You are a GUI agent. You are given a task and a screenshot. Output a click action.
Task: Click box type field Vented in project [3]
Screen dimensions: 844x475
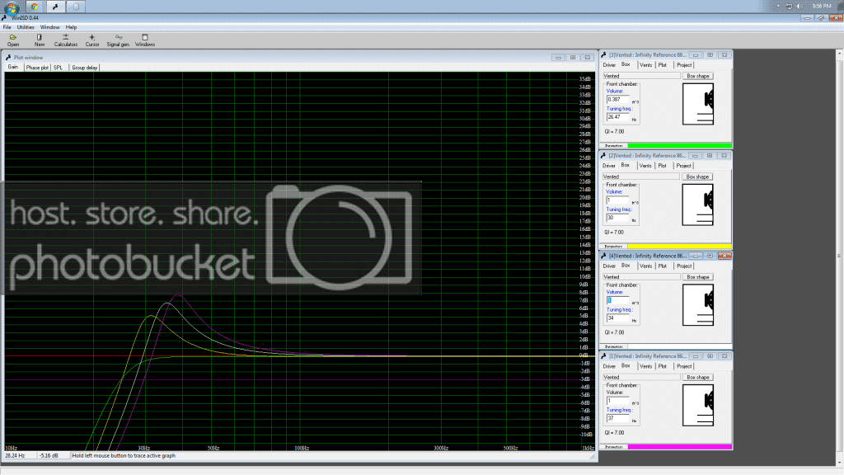(640, 76)
